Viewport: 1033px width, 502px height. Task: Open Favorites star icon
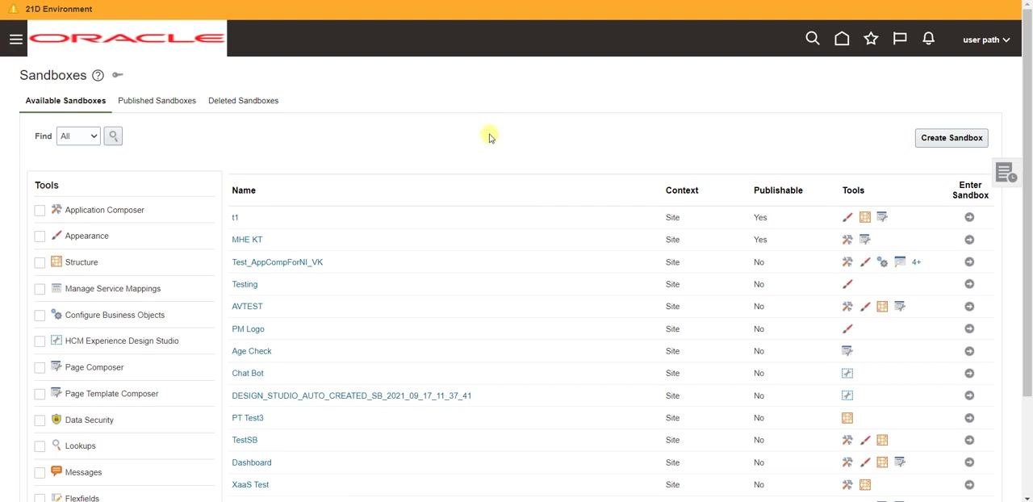871,39
